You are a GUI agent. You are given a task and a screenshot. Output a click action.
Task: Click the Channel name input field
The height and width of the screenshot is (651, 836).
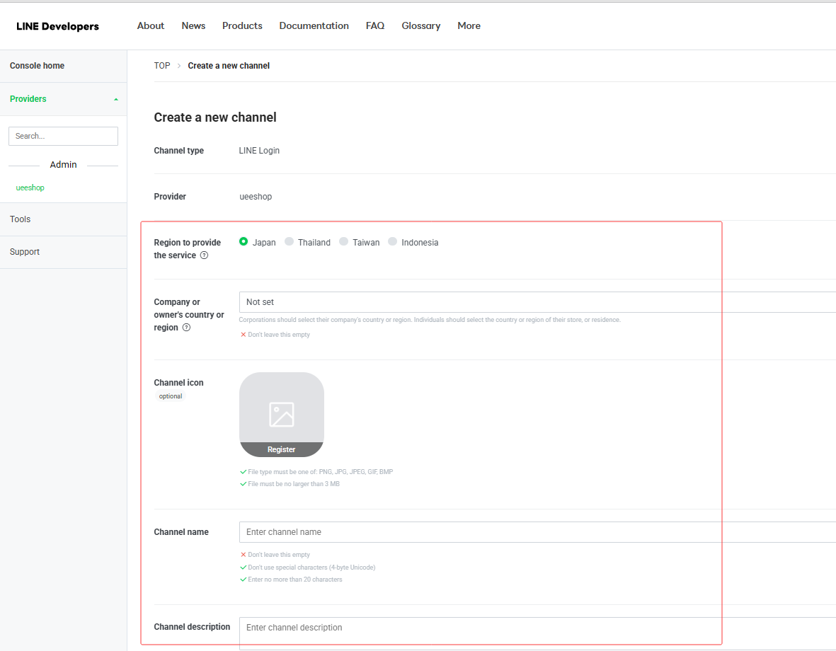(537, 532)
